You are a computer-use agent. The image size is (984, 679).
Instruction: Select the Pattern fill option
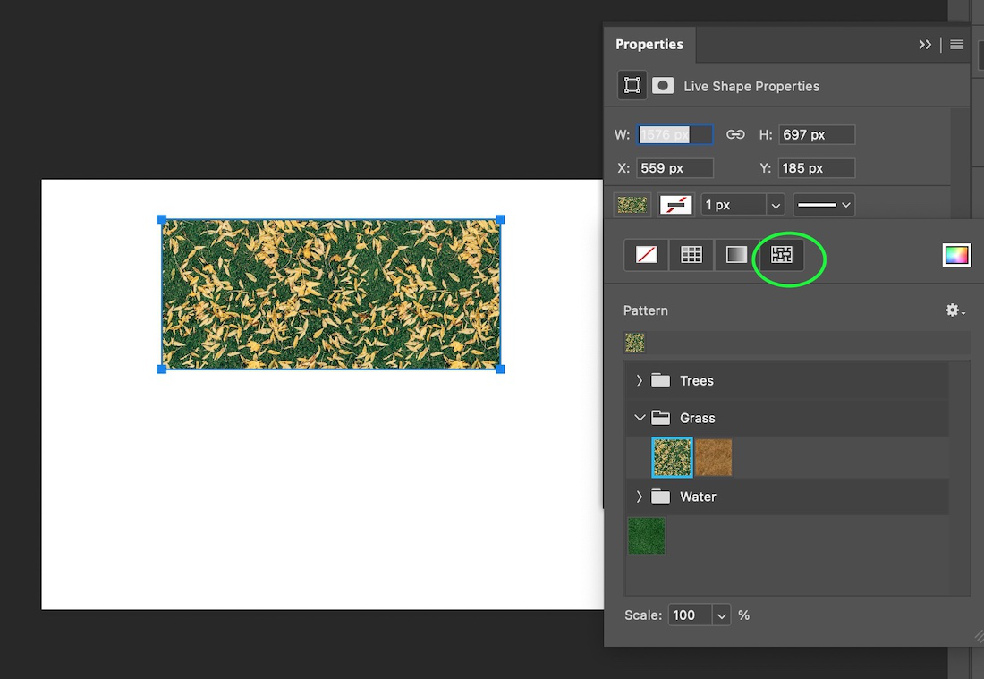coord(781,255)
